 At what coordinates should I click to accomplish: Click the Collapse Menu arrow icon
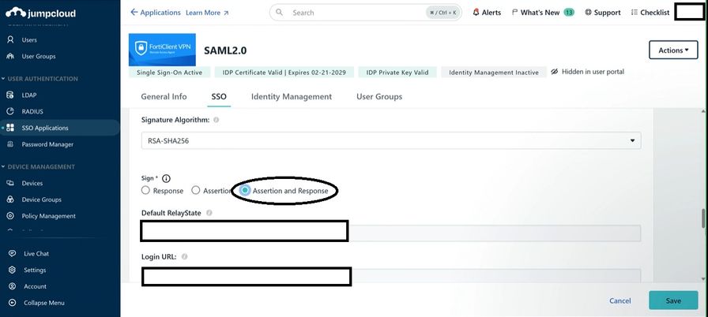12,303
